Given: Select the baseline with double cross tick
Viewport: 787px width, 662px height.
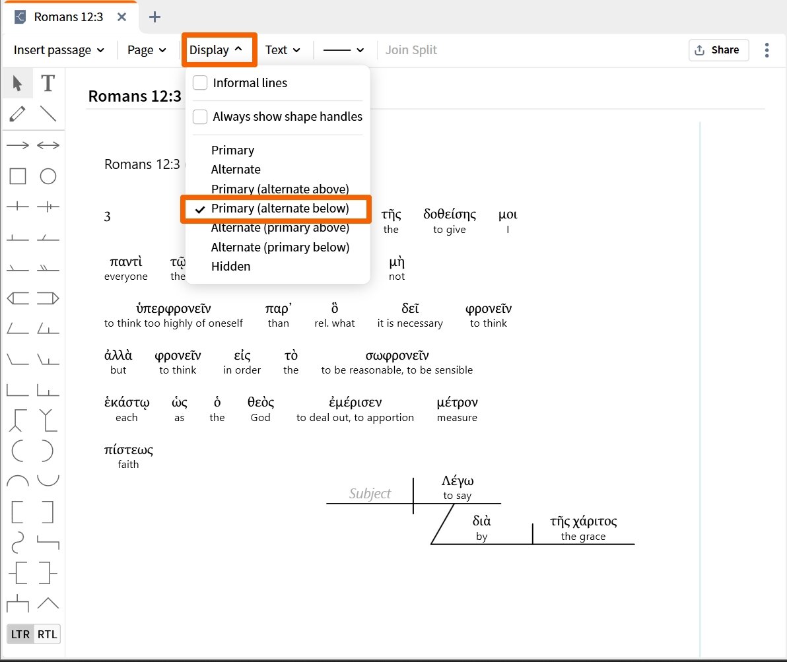Looking at the screenshot, I should (48, 207).
